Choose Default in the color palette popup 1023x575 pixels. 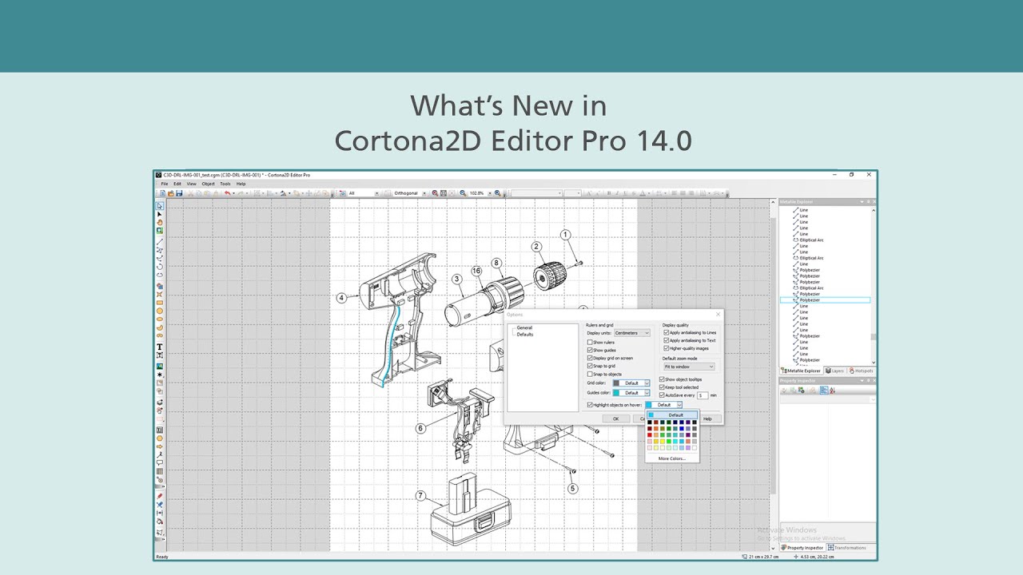click(x=672, y=415)
